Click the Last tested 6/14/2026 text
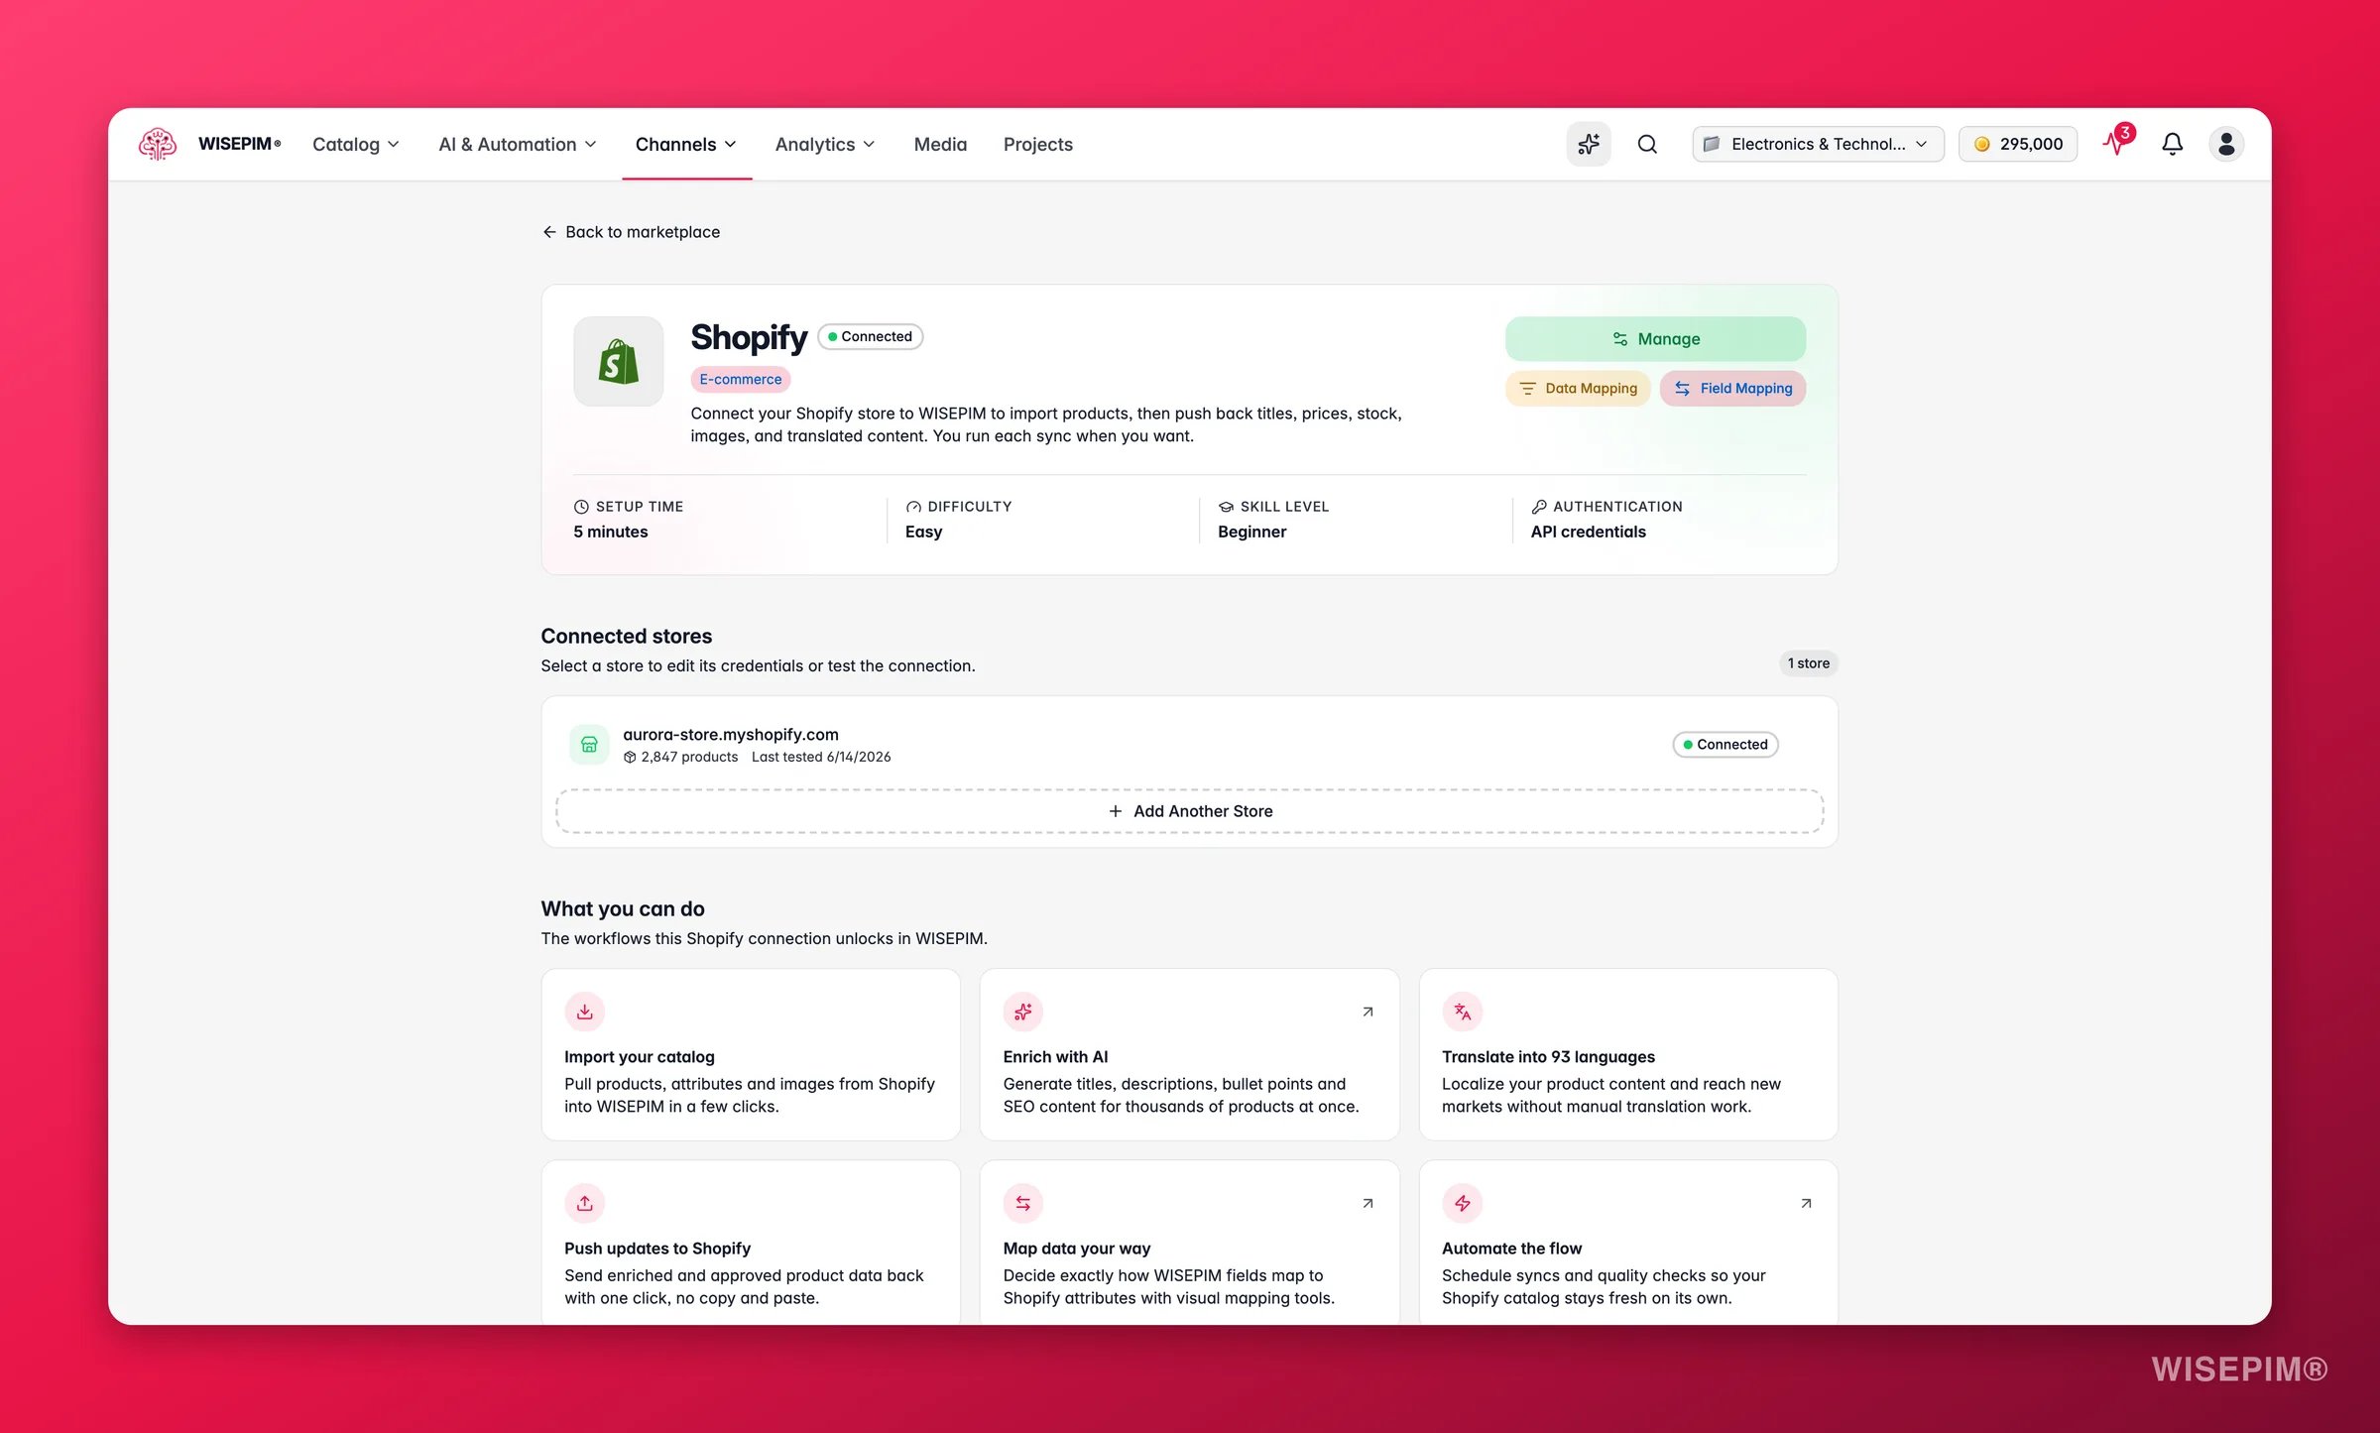The width and height of the screenshot is (2380, 1433). [x=821, y=757]
